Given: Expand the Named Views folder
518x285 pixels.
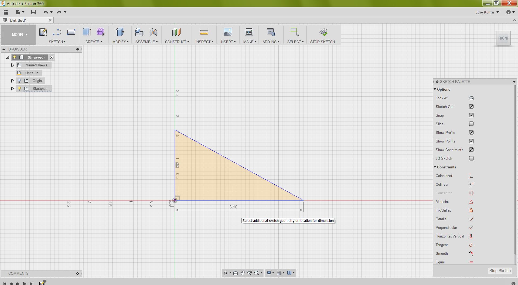Looking at the screenshot, I should click(x=12, y=65).
